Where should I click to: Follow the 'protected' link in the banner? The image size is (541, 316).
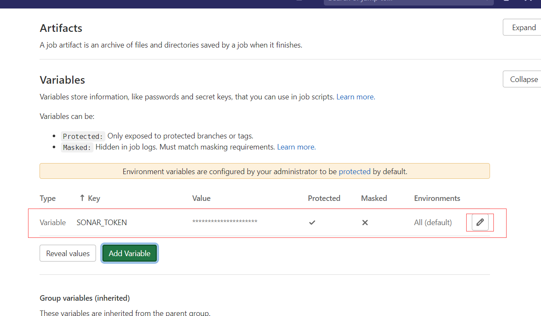pos(354,172)
